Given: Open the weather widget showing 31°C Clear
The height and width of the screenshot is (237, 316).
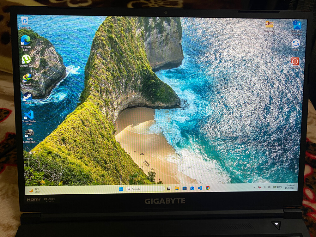Looking at the screenshot, I should tap(35, 190).
